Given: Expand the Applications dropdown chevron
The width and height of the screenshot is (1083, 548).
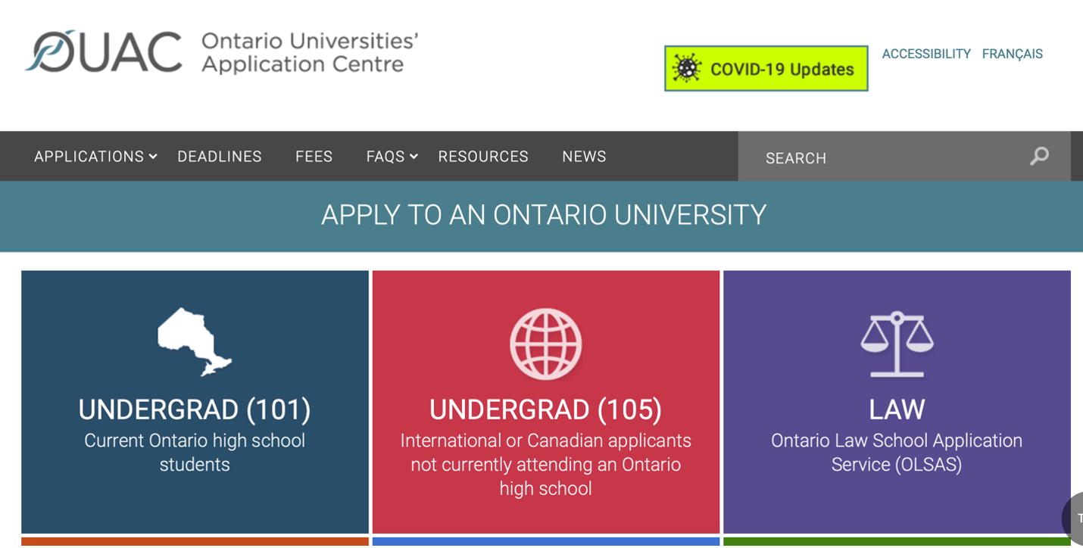Looking at the screenshot, I should coord(153,157).
